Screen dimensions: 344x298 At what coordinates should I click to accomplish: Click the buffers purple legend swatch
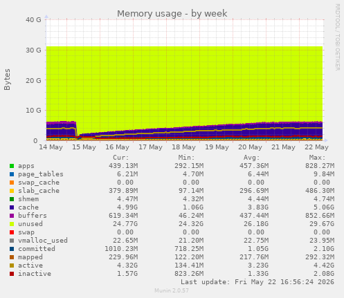[x=12, y=216]
